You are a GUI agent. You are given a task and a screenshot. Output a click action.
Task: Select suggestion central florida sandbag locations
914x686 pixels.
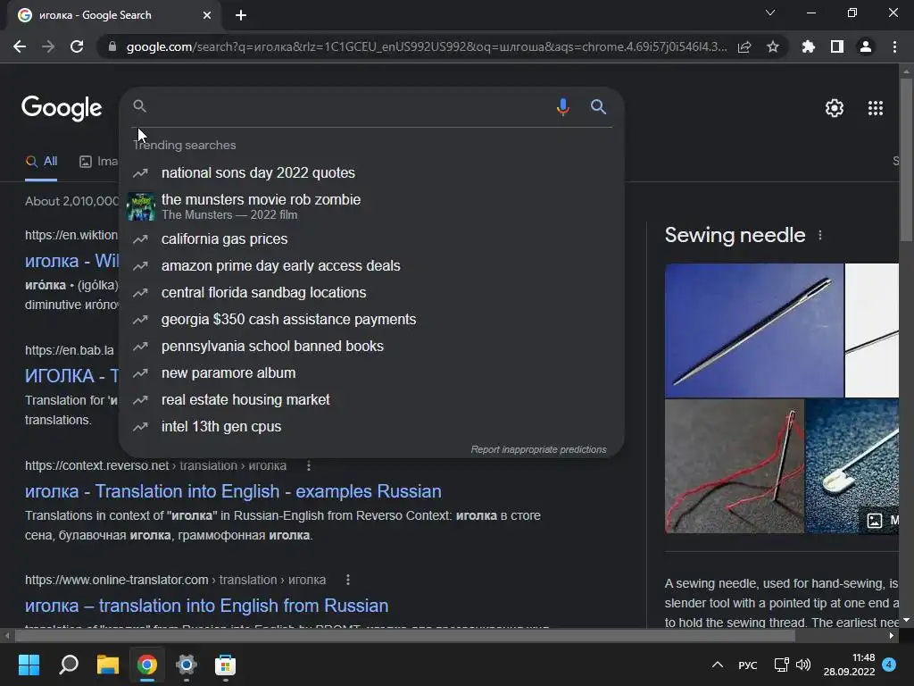[372, 293]
